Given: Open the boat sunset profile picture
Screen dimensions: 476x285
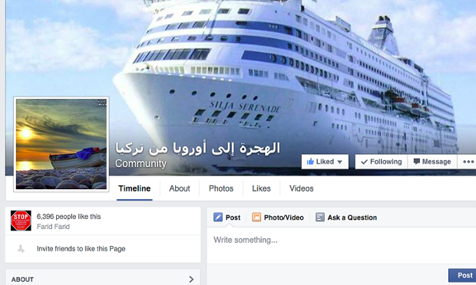Looking at the screenshot, I should point(61,144).
